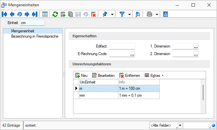The height and width of the screenshot is (130, 217).
Task: Maximize the Mengeneinheiten window
Action: [193, 5]
